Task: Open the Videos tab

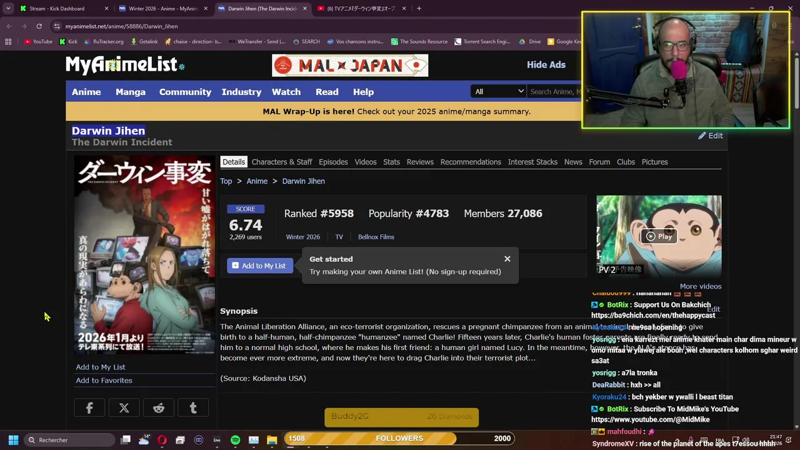Action: click(366, 162)
